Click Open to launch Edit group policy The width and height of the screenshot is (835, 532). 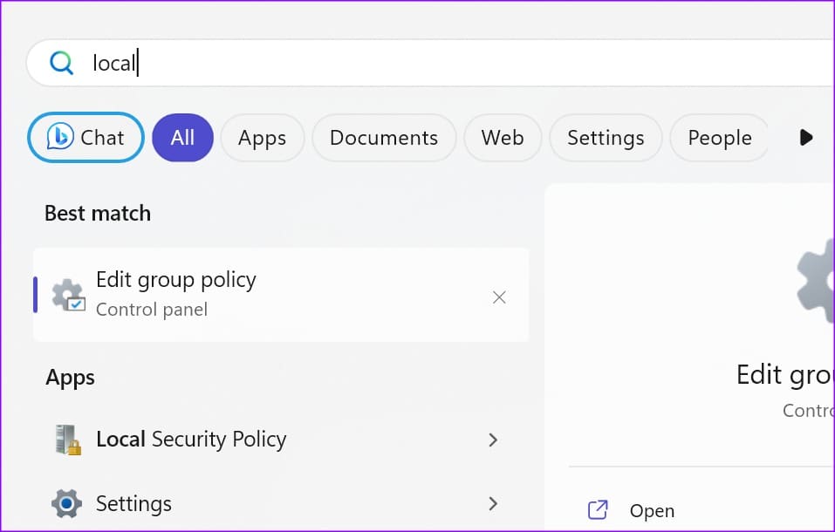652,509
